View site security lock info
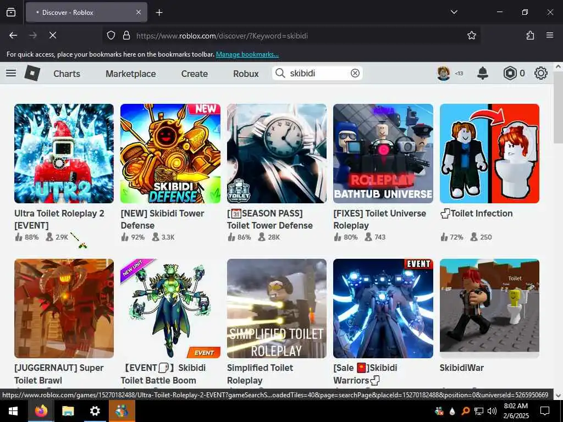The height and width of the screenshot is (422, 563). [126, 35]
